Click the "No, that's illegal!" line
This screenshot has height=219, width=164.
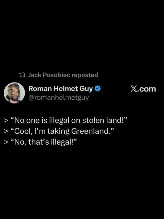(x=41, y=142)
